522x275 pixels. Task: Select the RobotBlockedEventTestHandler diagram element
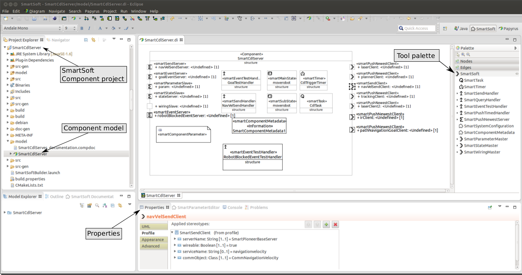click(253, 157)
